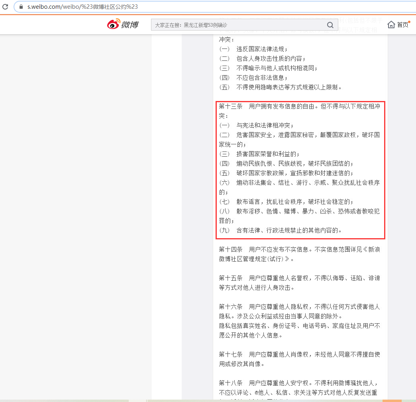Click the 第十五条 paragraph on 名誉权
The image size is (416, 402).
[x=299, y=283]
